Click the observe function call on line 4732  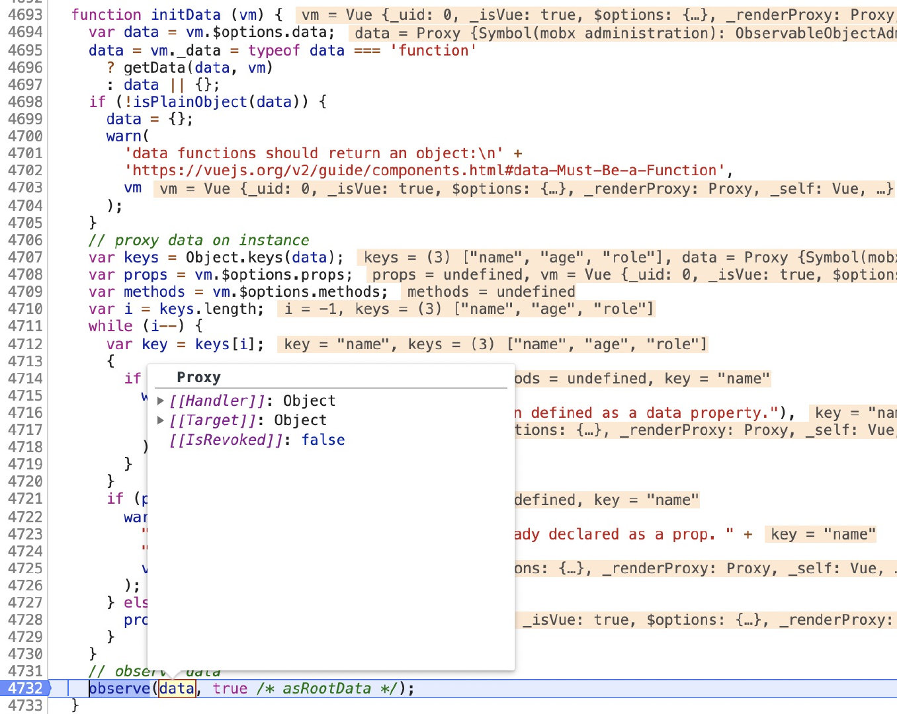[x=120, y=688]
